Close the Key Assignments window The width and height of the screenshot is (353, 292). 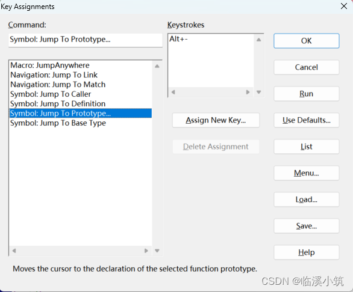[344, 6]
